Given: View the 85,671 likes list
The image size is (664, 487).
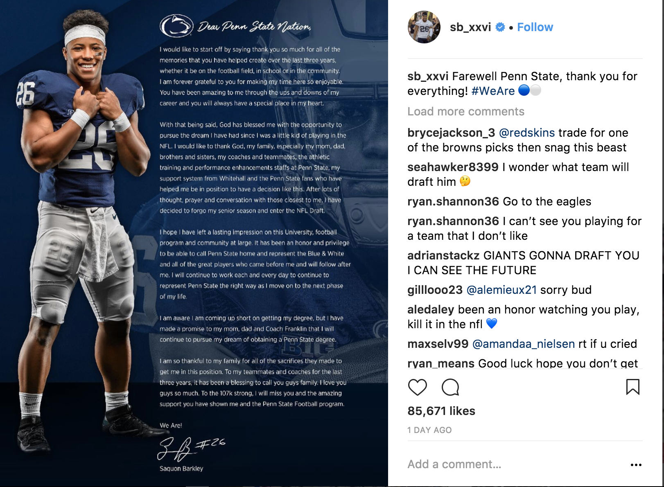Looking at the screenshot, I should (441, 411).
